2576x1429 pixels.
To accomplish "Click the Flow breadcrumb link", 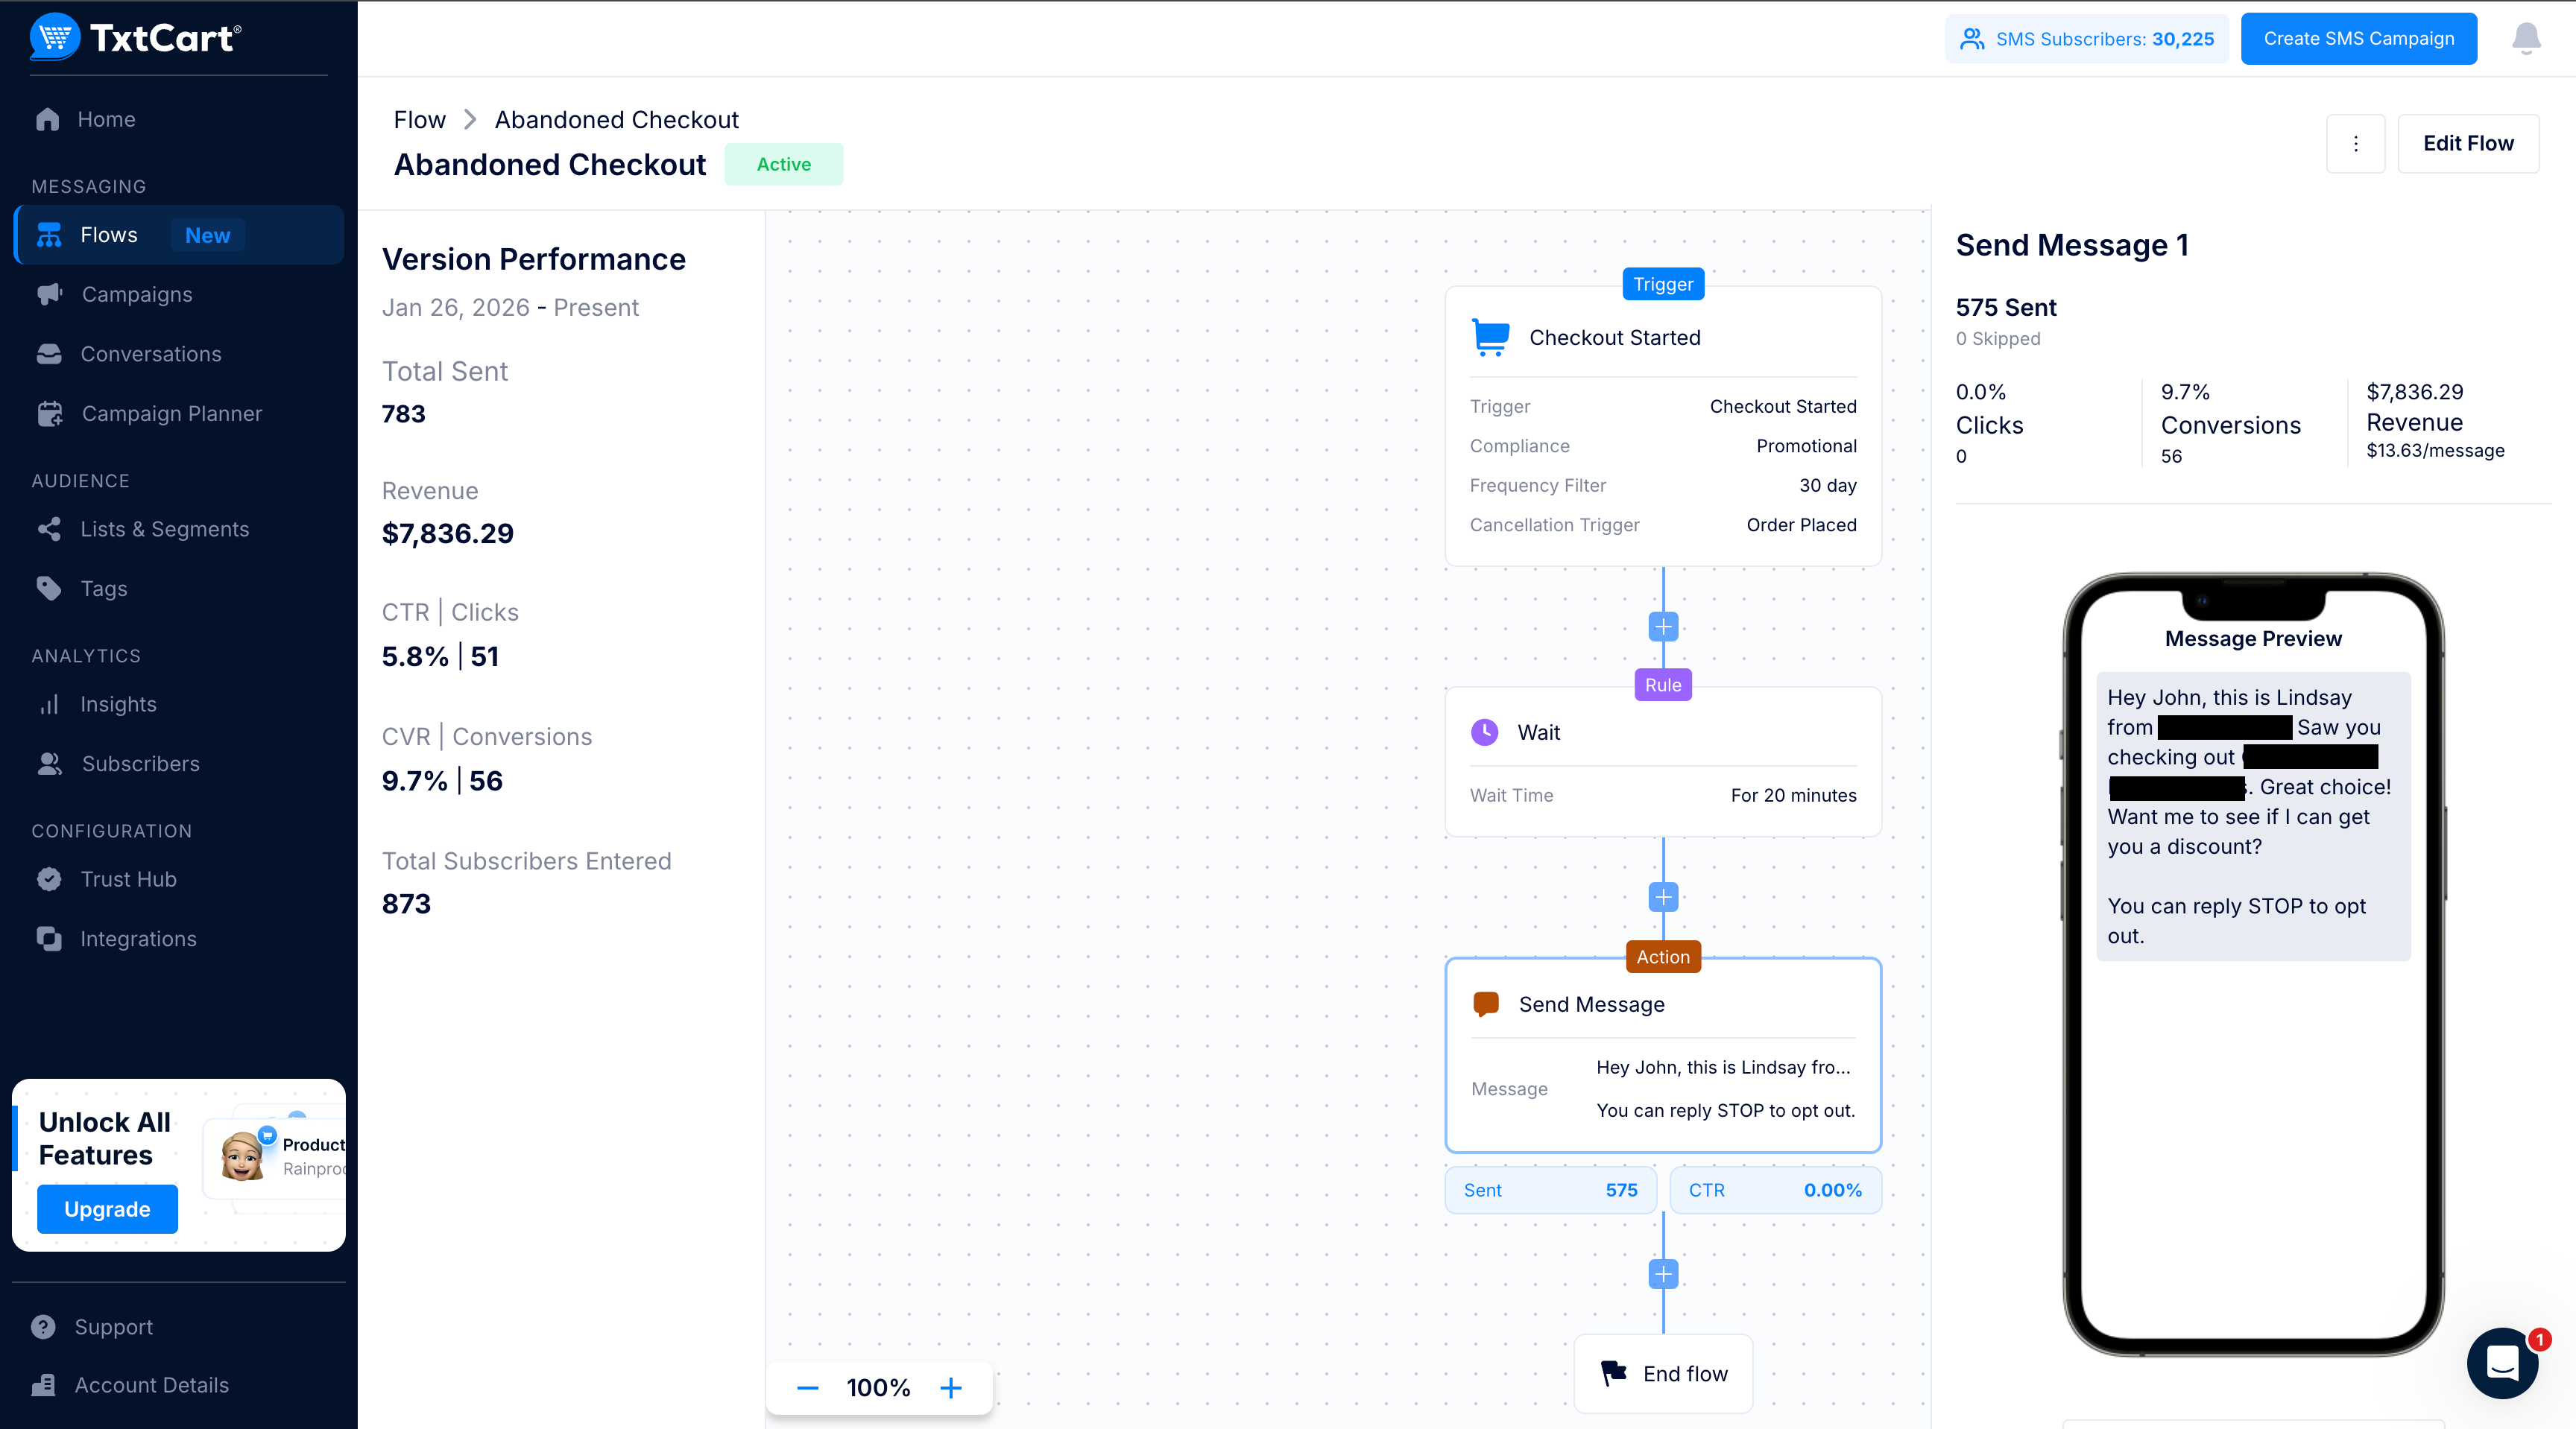I will [x=419, y=120].
